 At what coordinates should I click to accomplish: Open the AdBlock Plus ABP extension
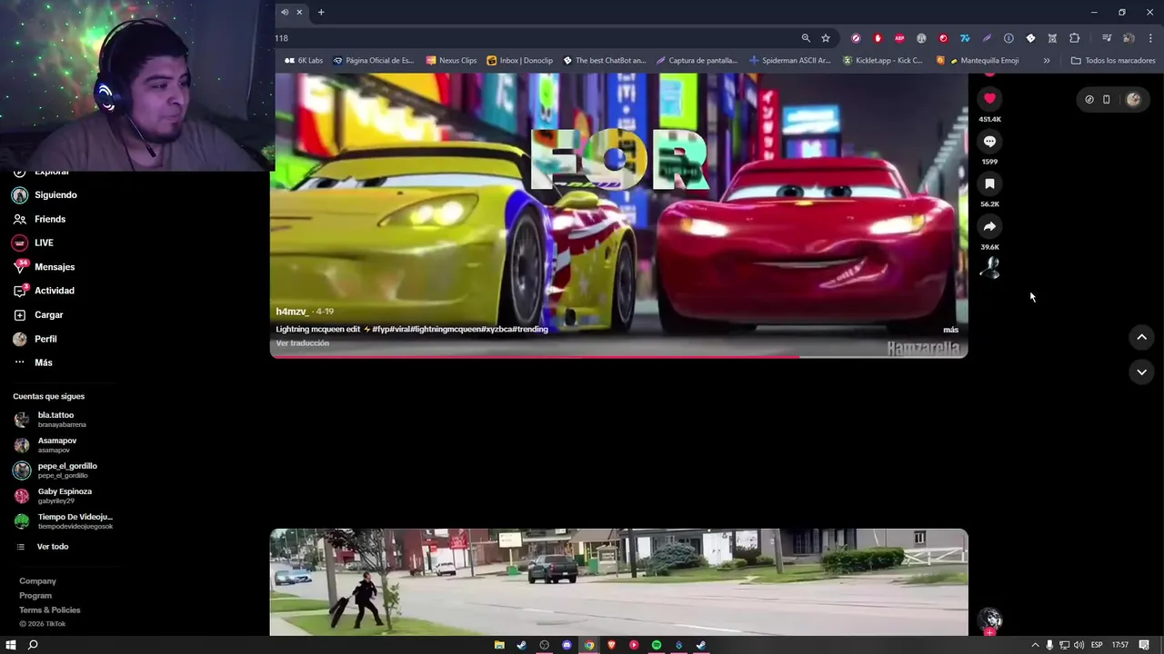point(899,38)
